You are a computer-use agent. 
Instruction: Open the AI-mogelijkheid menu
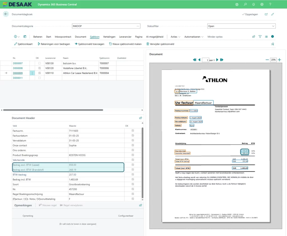point(154,37)
